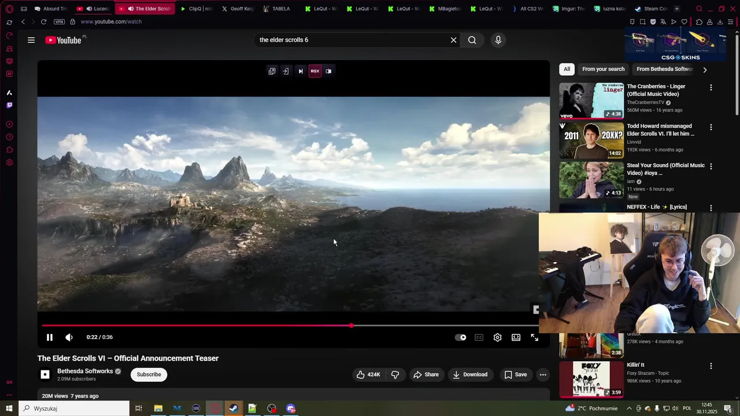
Task: Click the split-view icon right of RGX
Action: click(328, 71)
